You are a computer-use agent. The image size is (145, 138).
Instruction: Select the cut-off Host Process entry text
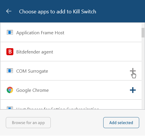tap(57, 108)
